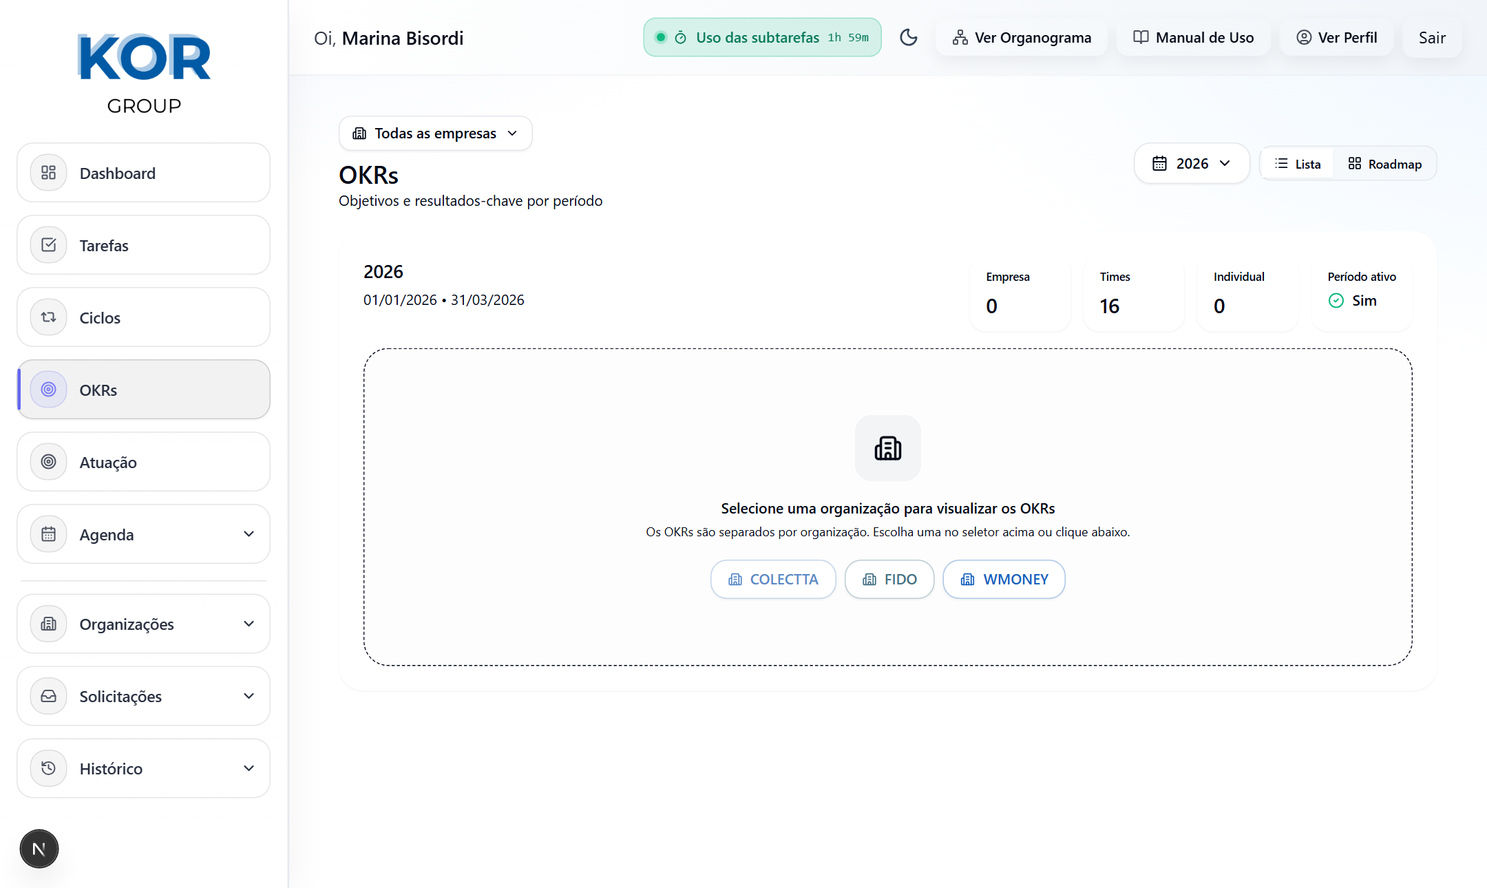Open the 2026 year selector

coord(1191,163)
